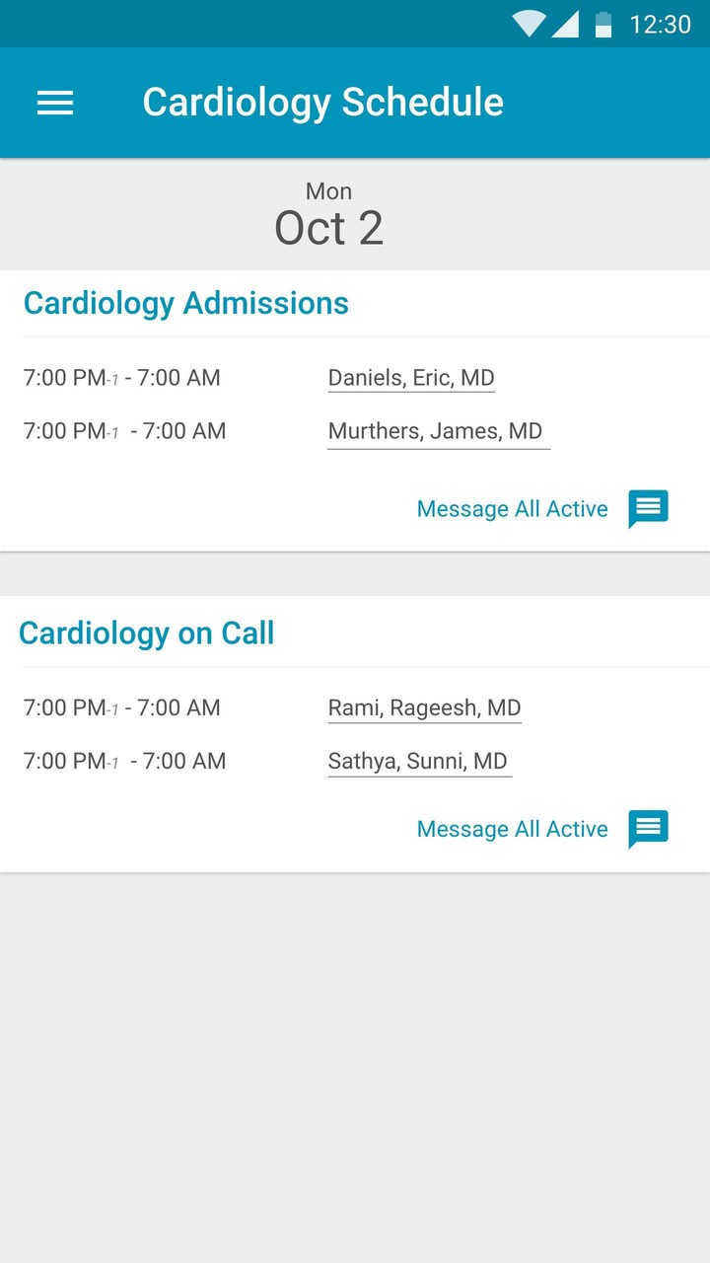Tap Sathya's 7:00 PM - 7:00 AM shift time
Image resolution: width=710 pixels, height=1263 pixels.
coord(125,761)
